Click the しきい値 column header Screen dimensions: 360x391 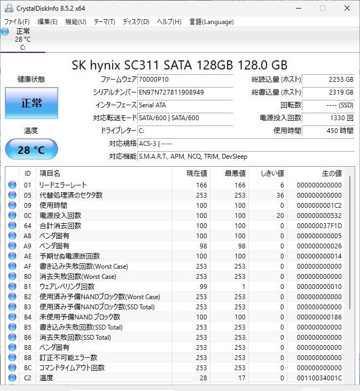tap(268, 173)
